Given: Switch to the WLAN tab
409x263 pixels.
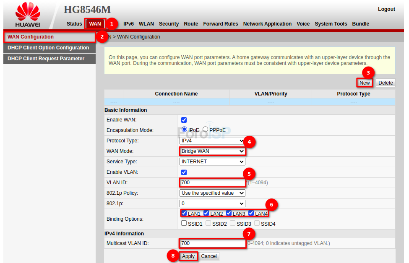Looking at the screenshot, I should click(x=146, y=24).
